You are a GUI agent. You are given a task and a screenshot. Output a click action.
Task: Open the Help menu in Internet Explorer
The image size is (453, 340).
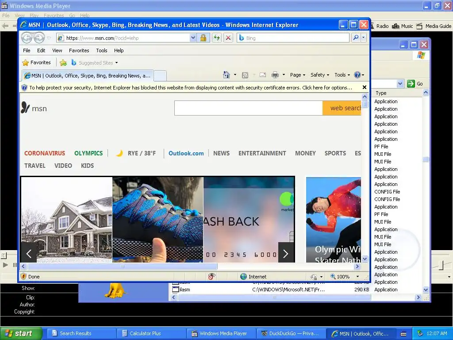point(119,50)
